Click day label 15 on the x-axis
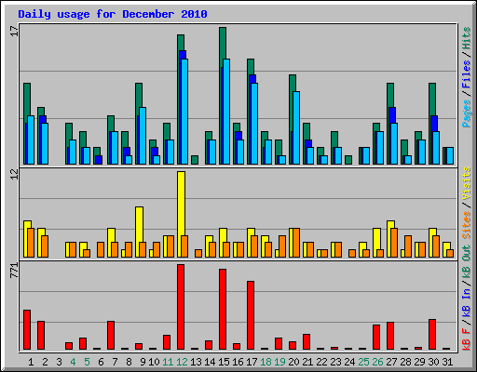The width and height of the screenshot is (477, 372). coord(224,362)
